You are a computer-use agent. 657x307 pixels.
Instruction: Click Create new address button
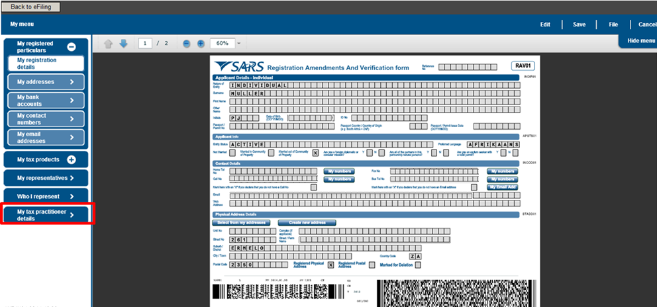307,222
